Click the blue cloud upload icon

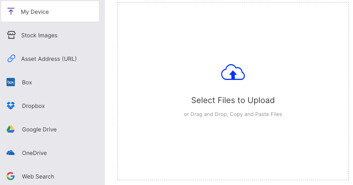click(x=233, y=73)
